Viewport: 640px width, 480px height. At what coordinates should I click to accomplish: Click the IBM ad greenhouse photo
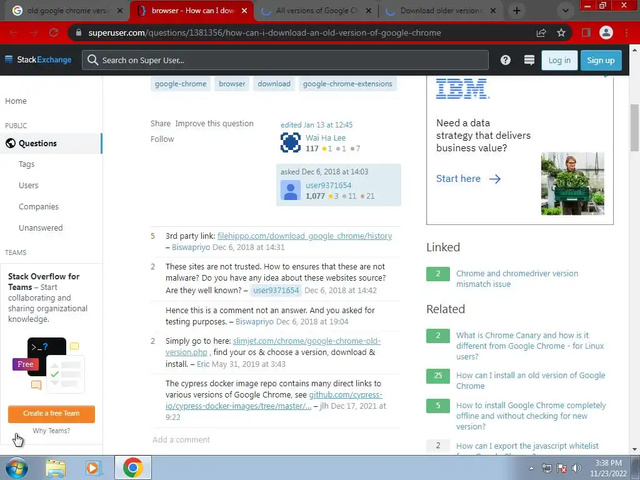pyautogui.click(x=572, y=183)
